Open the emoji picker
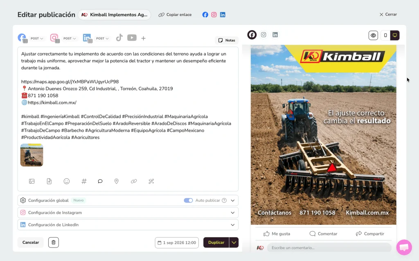This screenshot has width=419, height=261. pos(67,181)
